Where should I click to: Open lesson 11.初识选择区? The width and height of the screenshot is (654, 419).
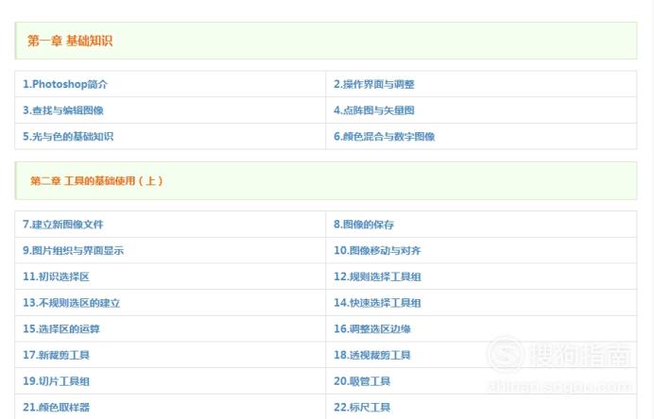coord(56,277)
